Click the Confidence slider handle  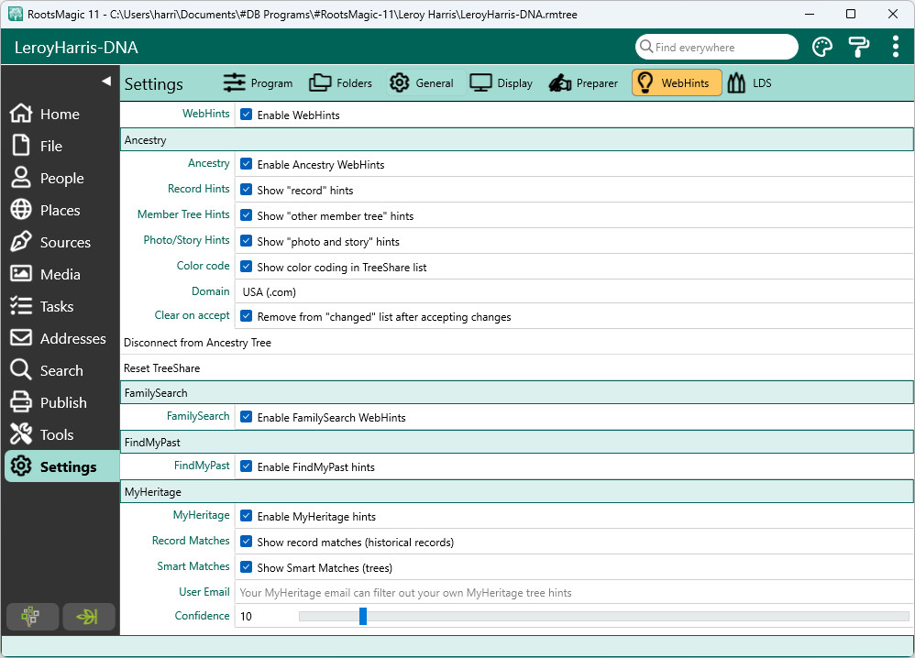point(363,616)
